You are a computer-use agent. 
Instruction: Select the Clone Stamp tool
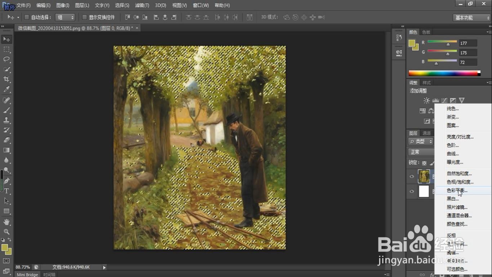pos(6,120)
